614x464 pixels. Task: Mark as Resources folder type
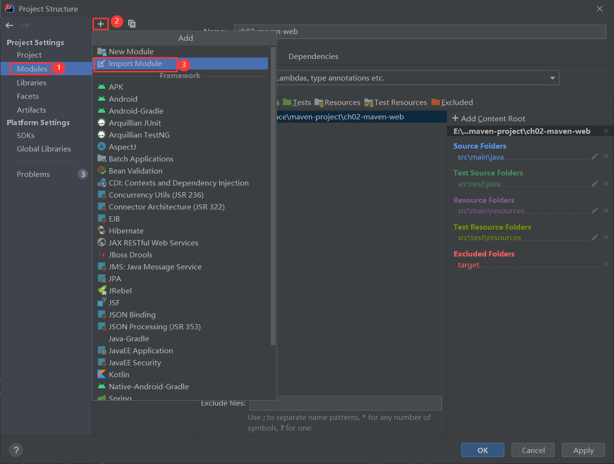coord(337,103)
